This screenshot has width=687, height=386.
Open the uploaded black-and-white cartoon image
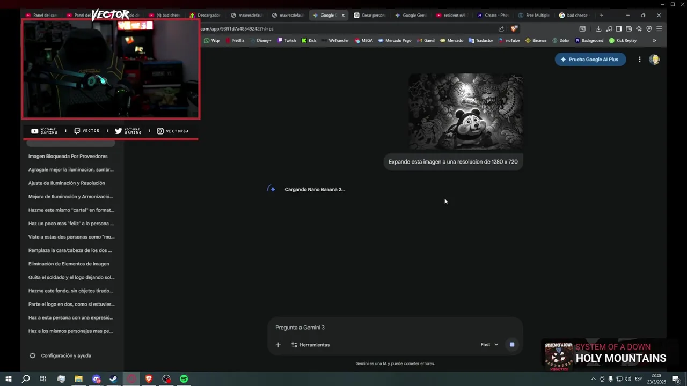click(x=465, y=112)
